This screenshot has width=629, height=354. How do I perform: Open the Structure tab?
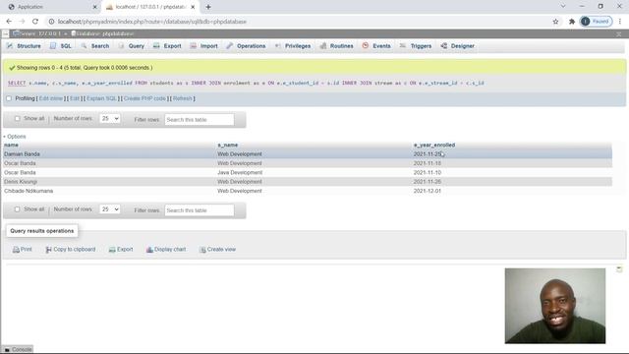click(24, 46)
